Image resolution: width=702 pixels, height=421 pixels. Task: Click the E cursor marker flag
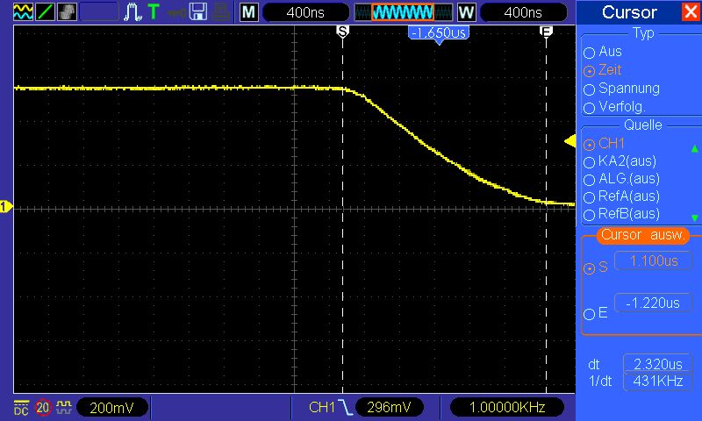pyautogui.click(x=546, y=31)
